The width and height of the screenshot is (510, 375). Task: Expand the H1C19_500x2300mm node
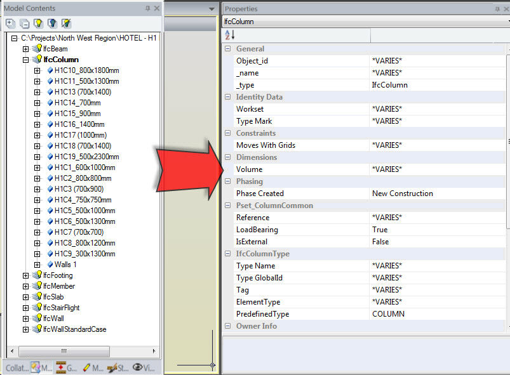pos(37,157)
